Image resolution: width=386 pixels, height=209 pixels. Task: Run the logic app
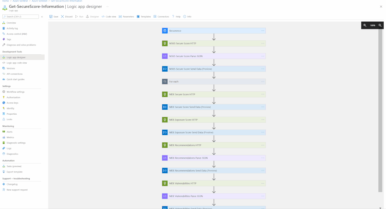(x=79, y=17)
